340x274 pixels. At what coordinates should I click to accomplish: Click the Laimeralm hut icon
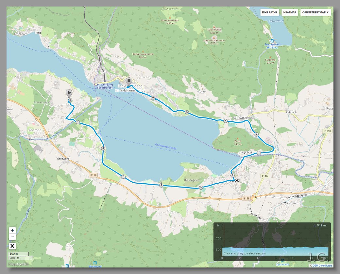[x=282, y=261]
